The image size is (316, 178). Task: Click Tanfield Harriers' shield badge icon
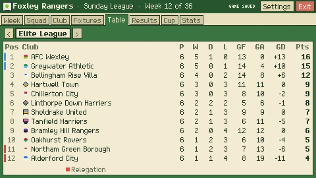tap(26, 121)
